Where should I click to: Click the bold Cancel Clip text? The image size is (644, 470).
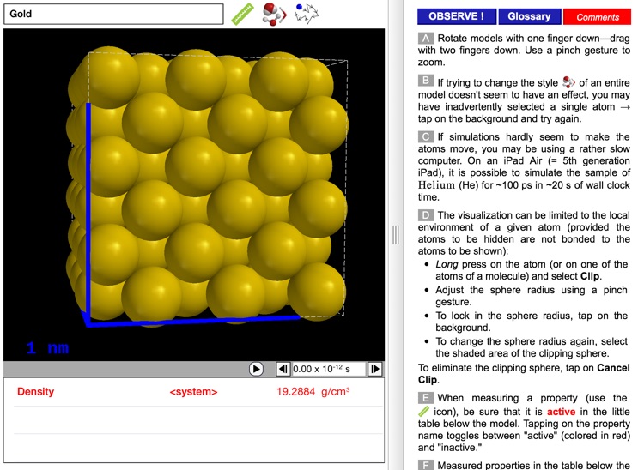524,374
